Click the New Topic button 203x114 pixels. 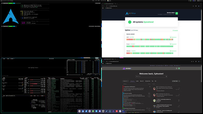point(175,81)
